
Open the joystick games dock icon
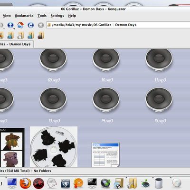click(x=145, y=184)
